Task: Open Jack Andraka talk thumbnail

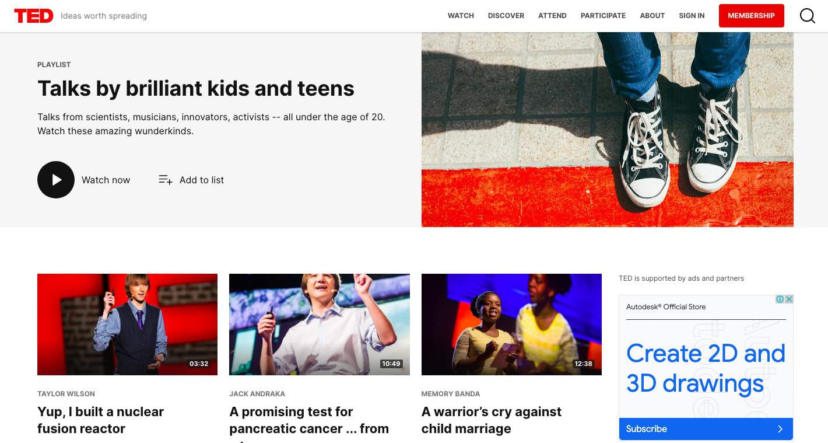Action: tap(320, 325)
